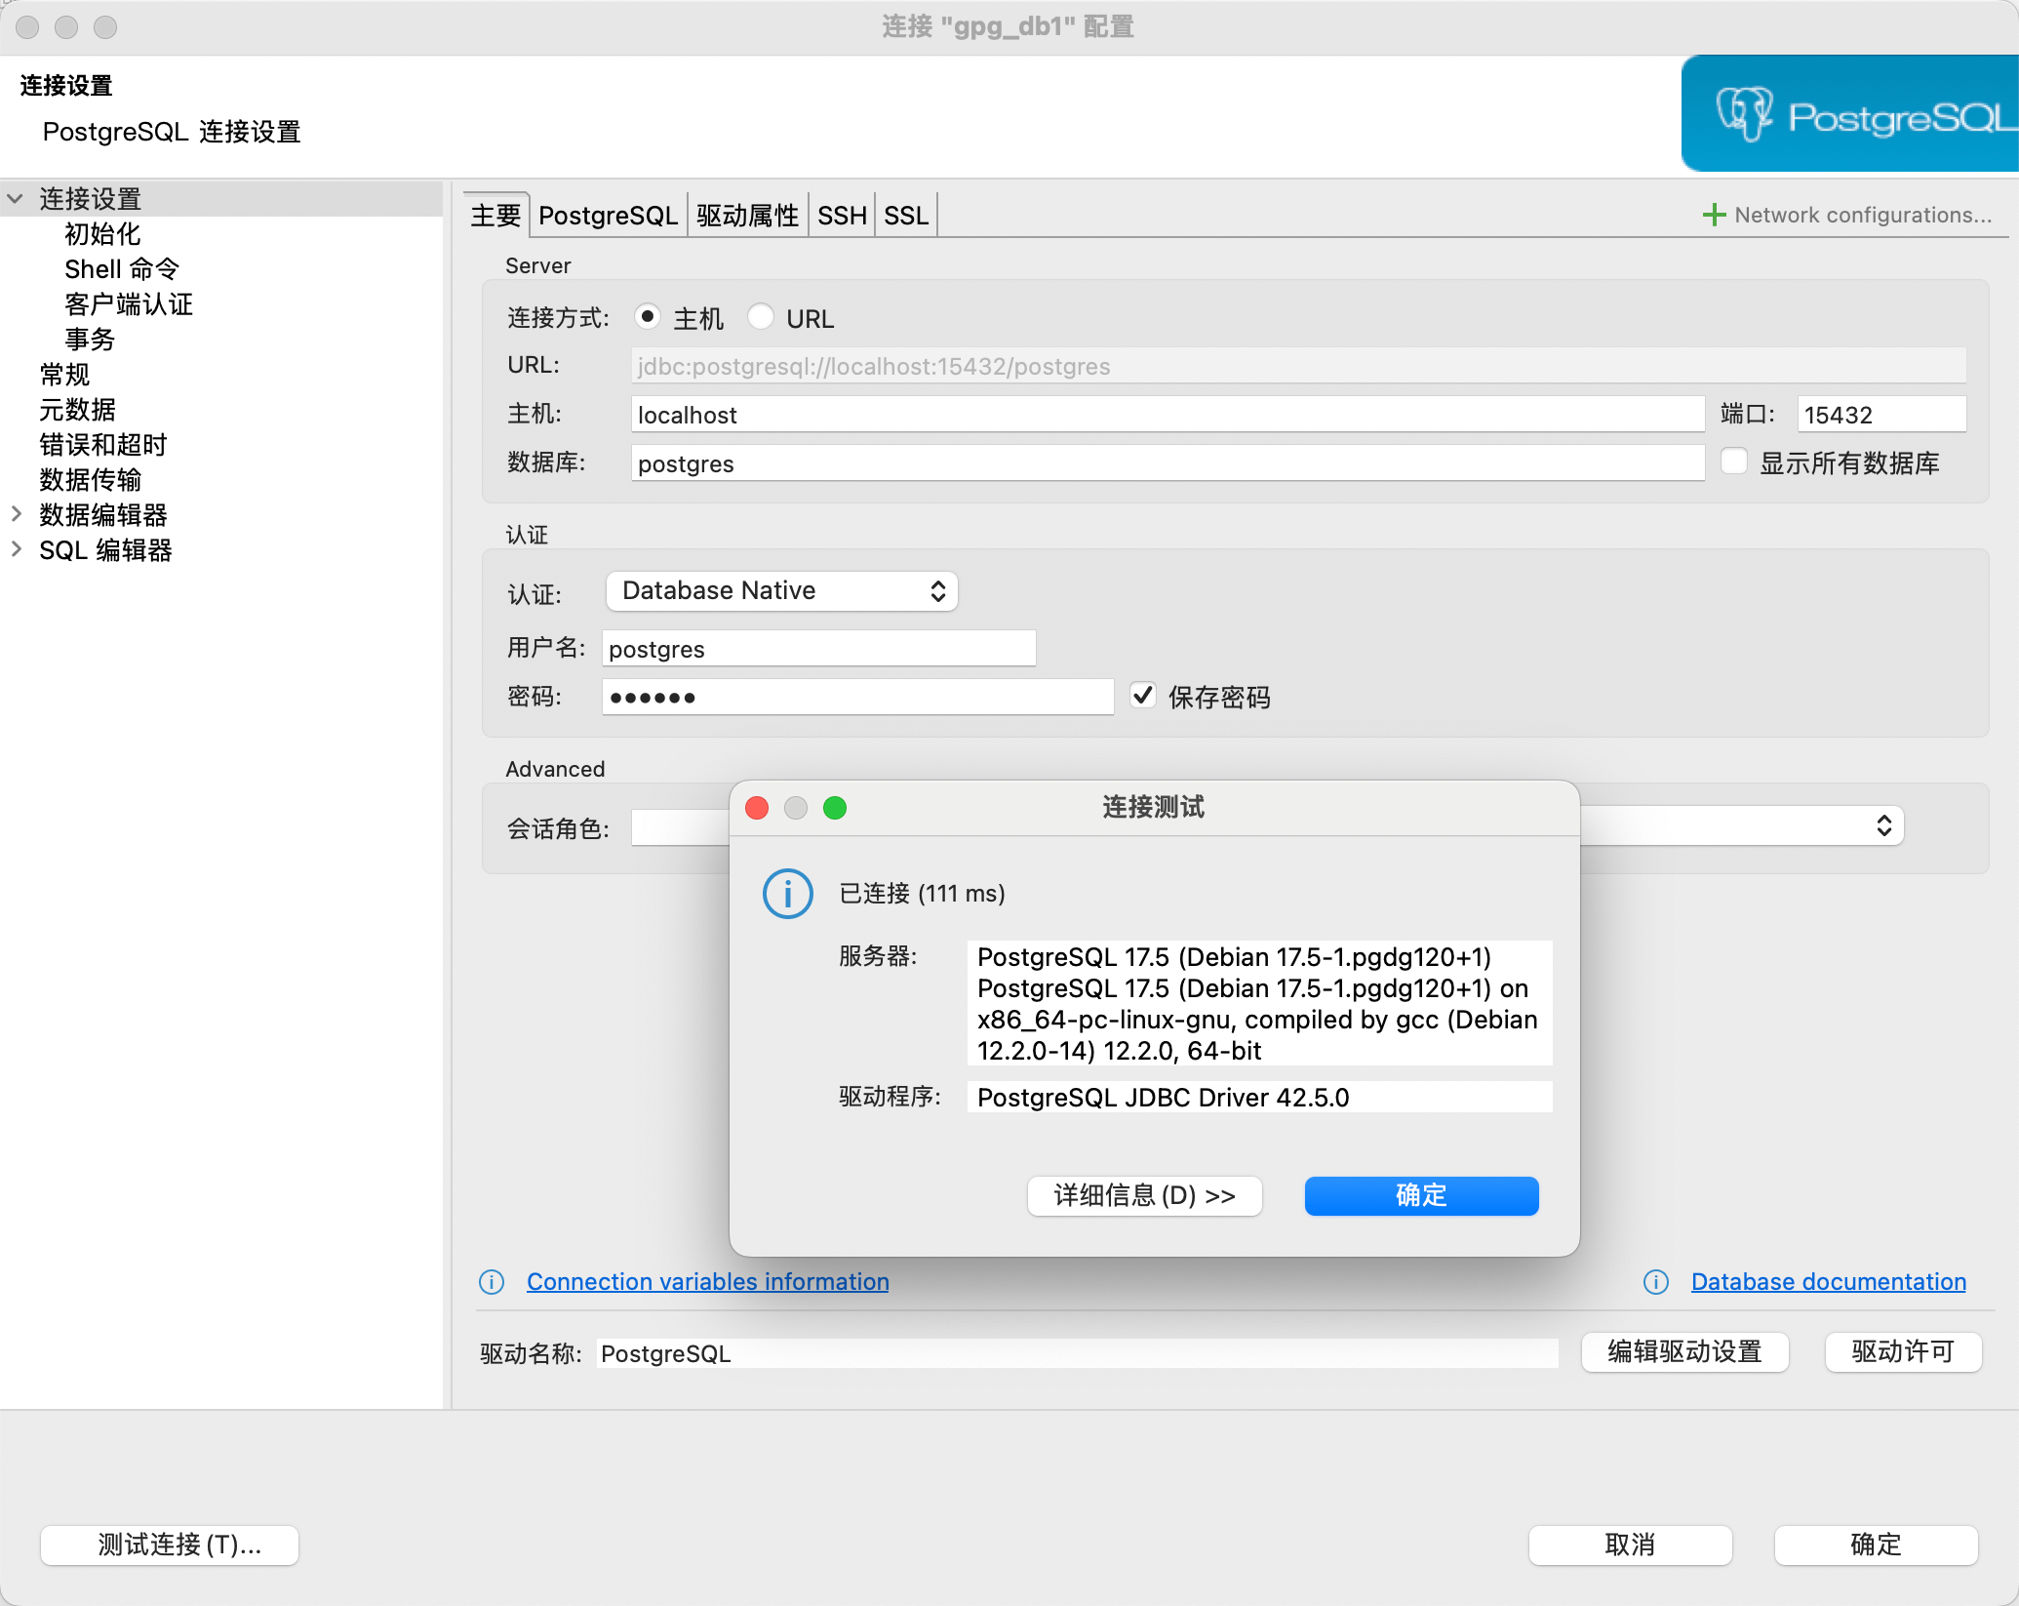Click 详细信息 (D) >> button

pyautogui.click(x=1145, y=1196)
